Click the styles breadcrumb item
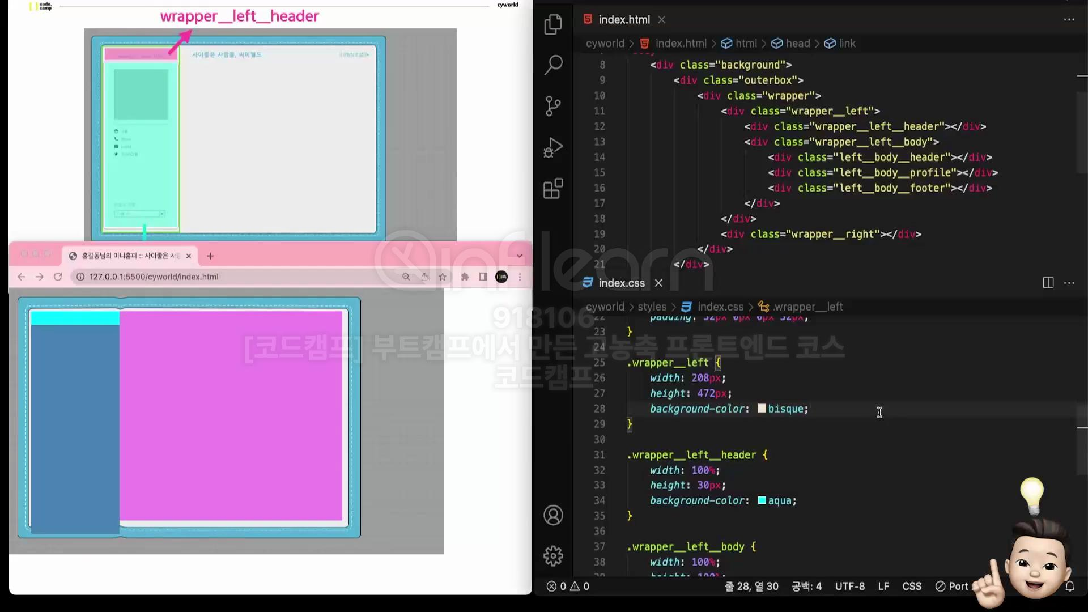 tap(652, 307)
